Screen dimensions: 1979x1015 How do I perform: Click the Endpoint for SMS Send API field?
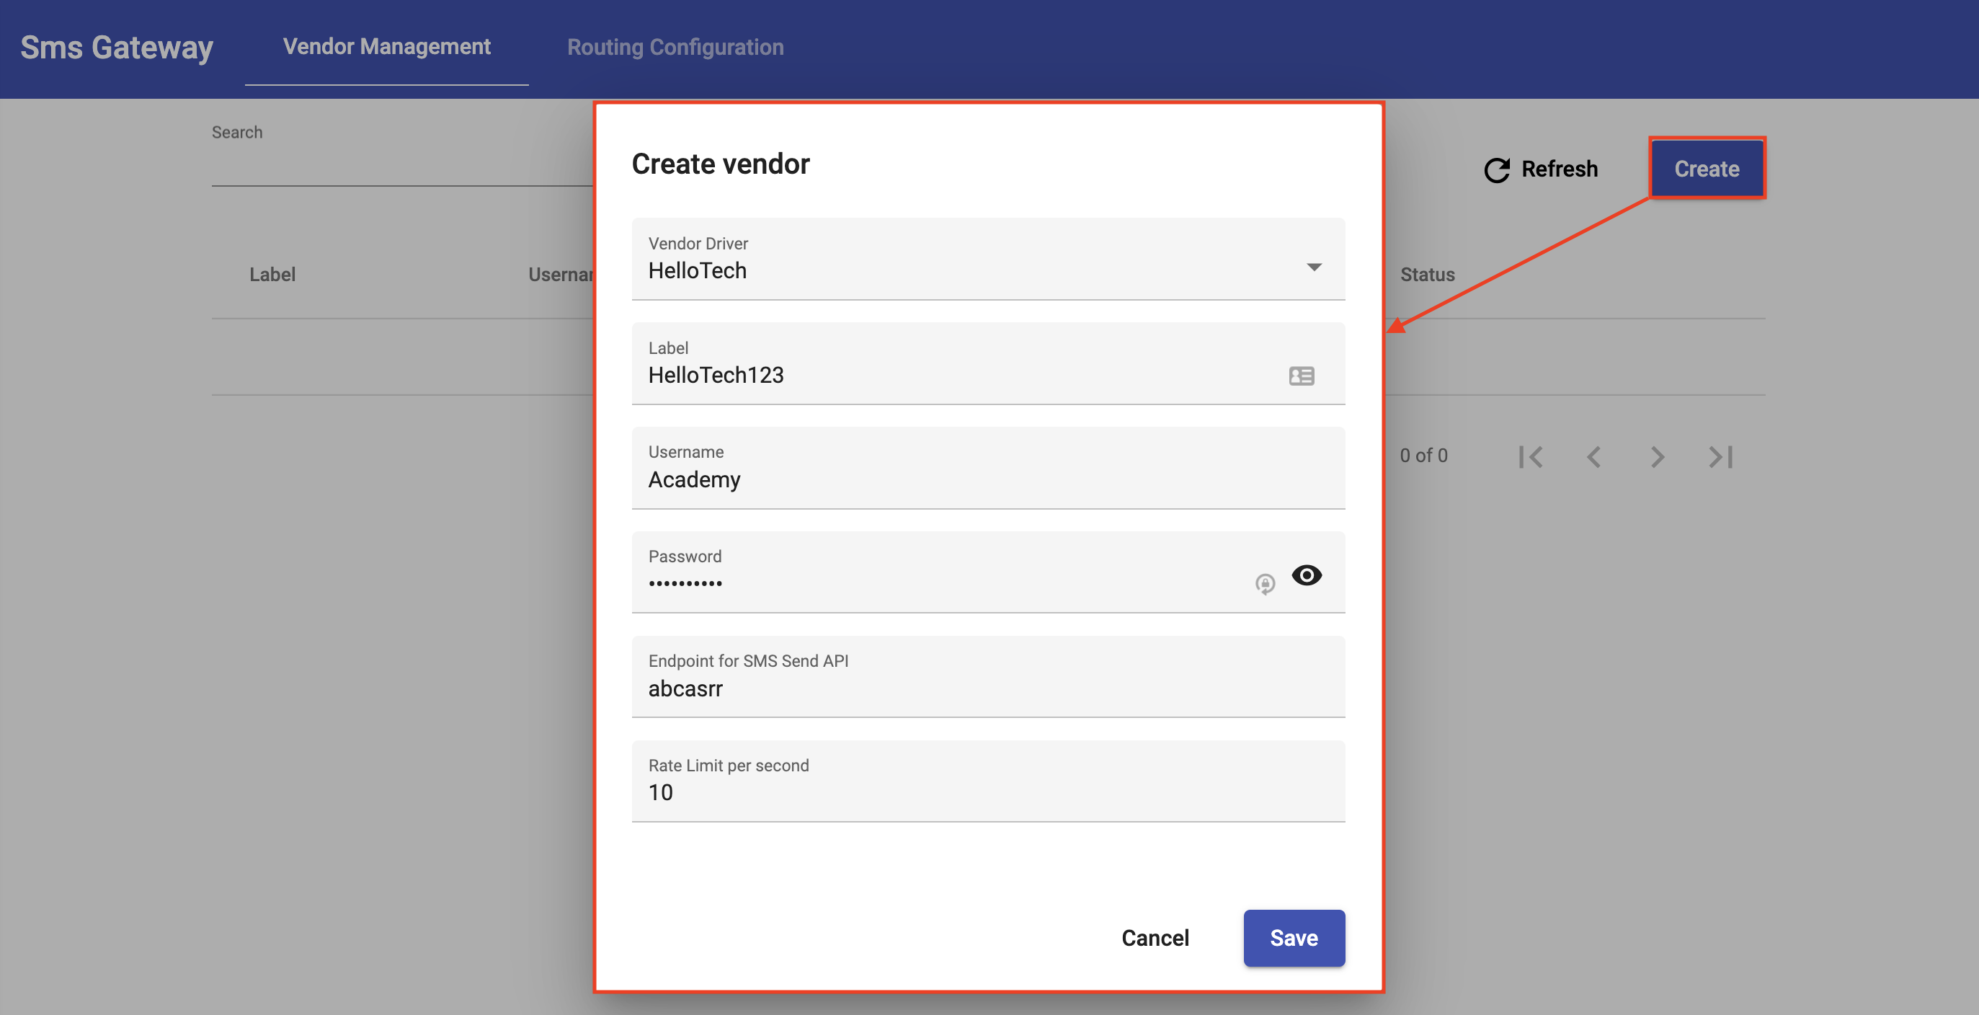(988, 677)
